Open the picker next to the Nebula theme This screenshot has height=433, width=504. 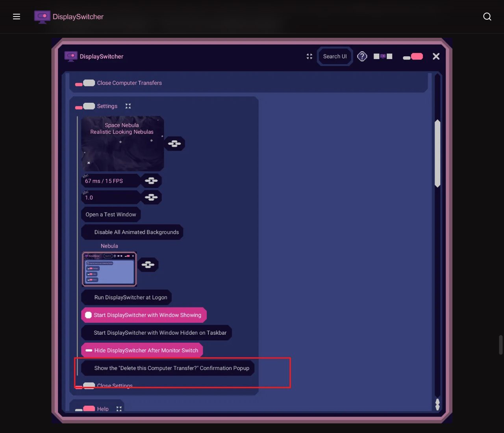pos(148,265)
